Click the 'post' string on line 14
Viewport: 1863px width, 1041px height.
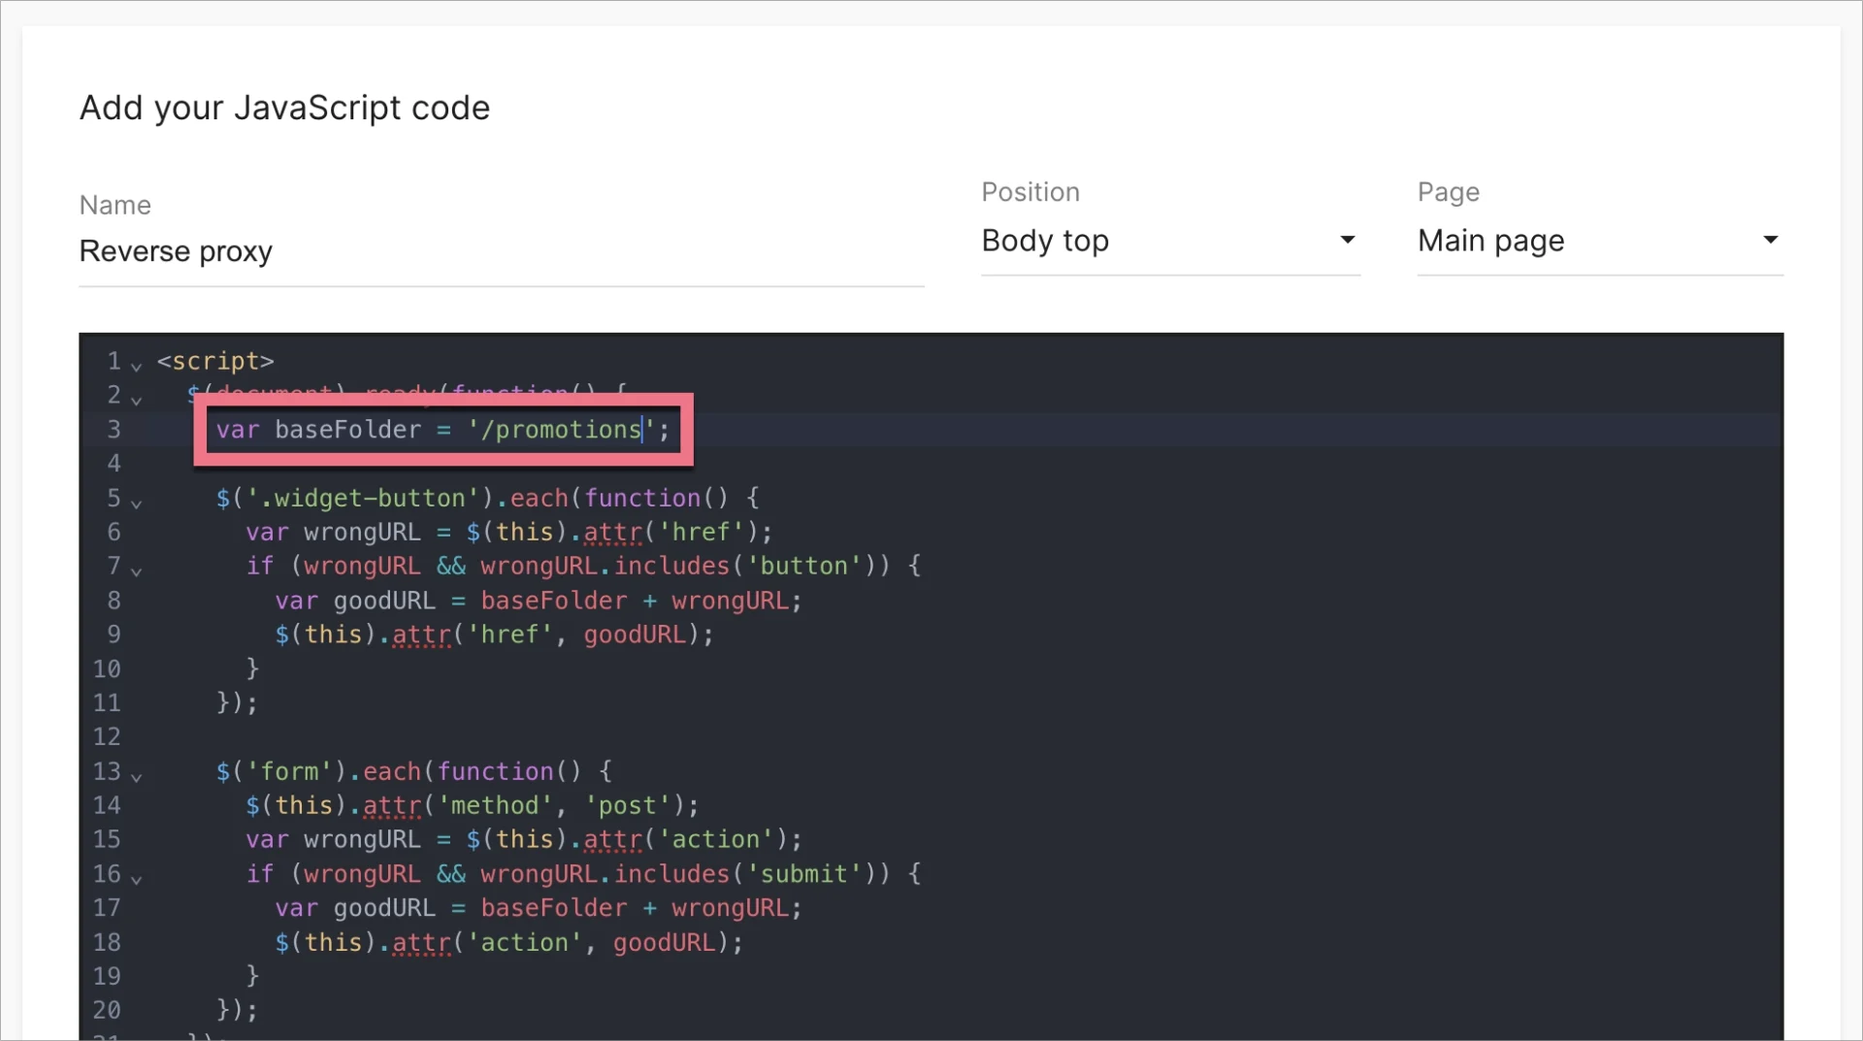click(x=629, y=805)
